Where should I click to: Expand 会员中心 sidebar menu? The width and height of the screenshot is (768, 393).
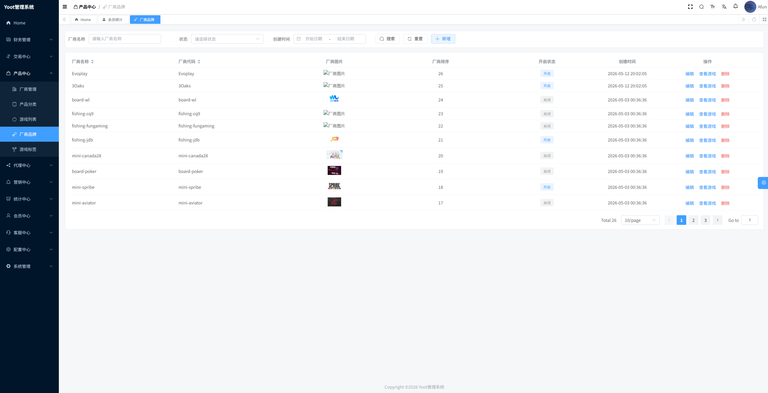[x=29, y=216]
